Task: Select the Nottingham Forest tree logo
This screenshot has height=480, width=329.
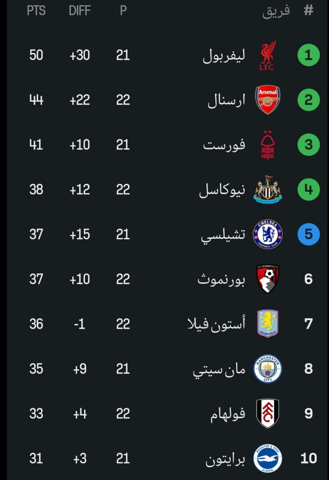Action: pos(268,145)
